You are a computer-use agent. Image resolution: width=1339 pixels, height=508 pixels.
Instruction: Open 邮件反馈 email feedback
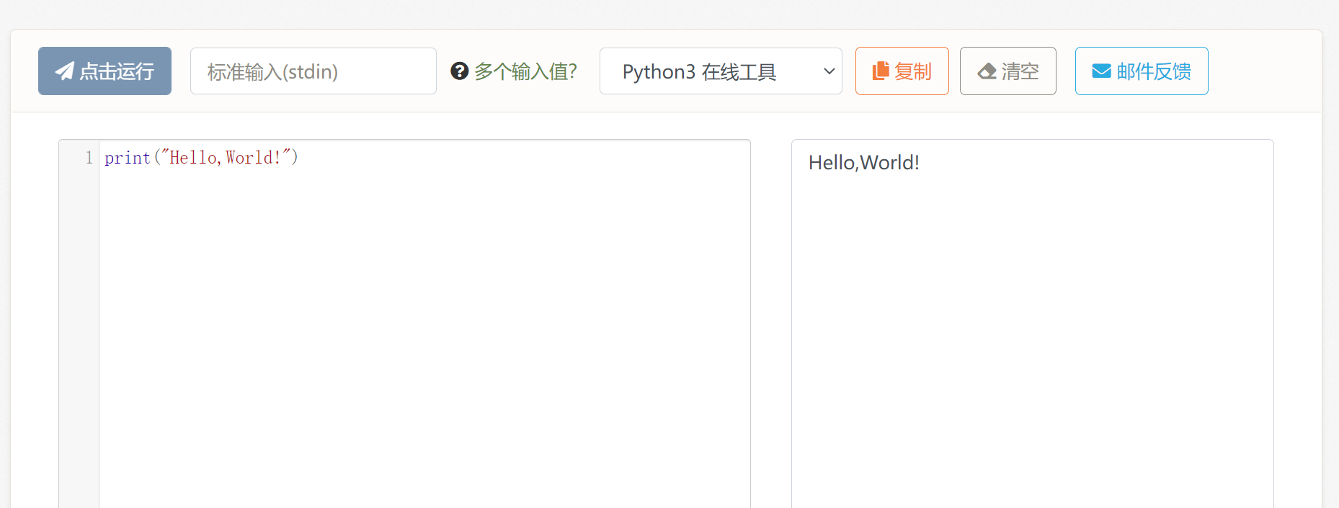tap(1153, 71)
